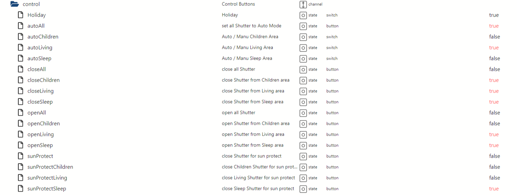Click the file icon next to Holiday
Viewport: 517px width, 195px height.
[21, 15]
